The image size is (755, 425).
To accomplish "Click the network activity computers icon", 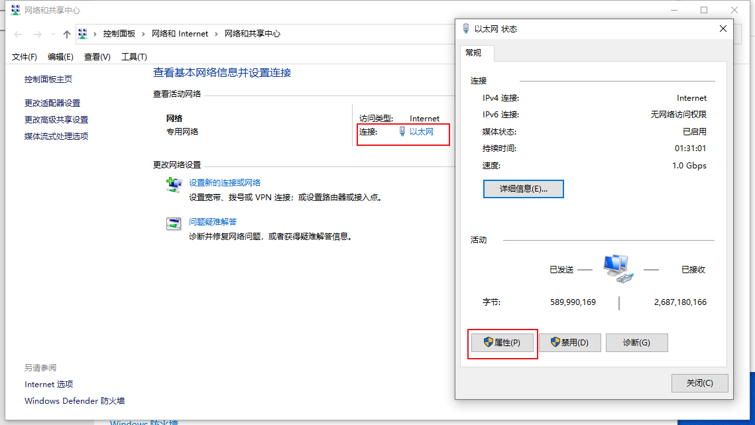I will pos(618,269).
